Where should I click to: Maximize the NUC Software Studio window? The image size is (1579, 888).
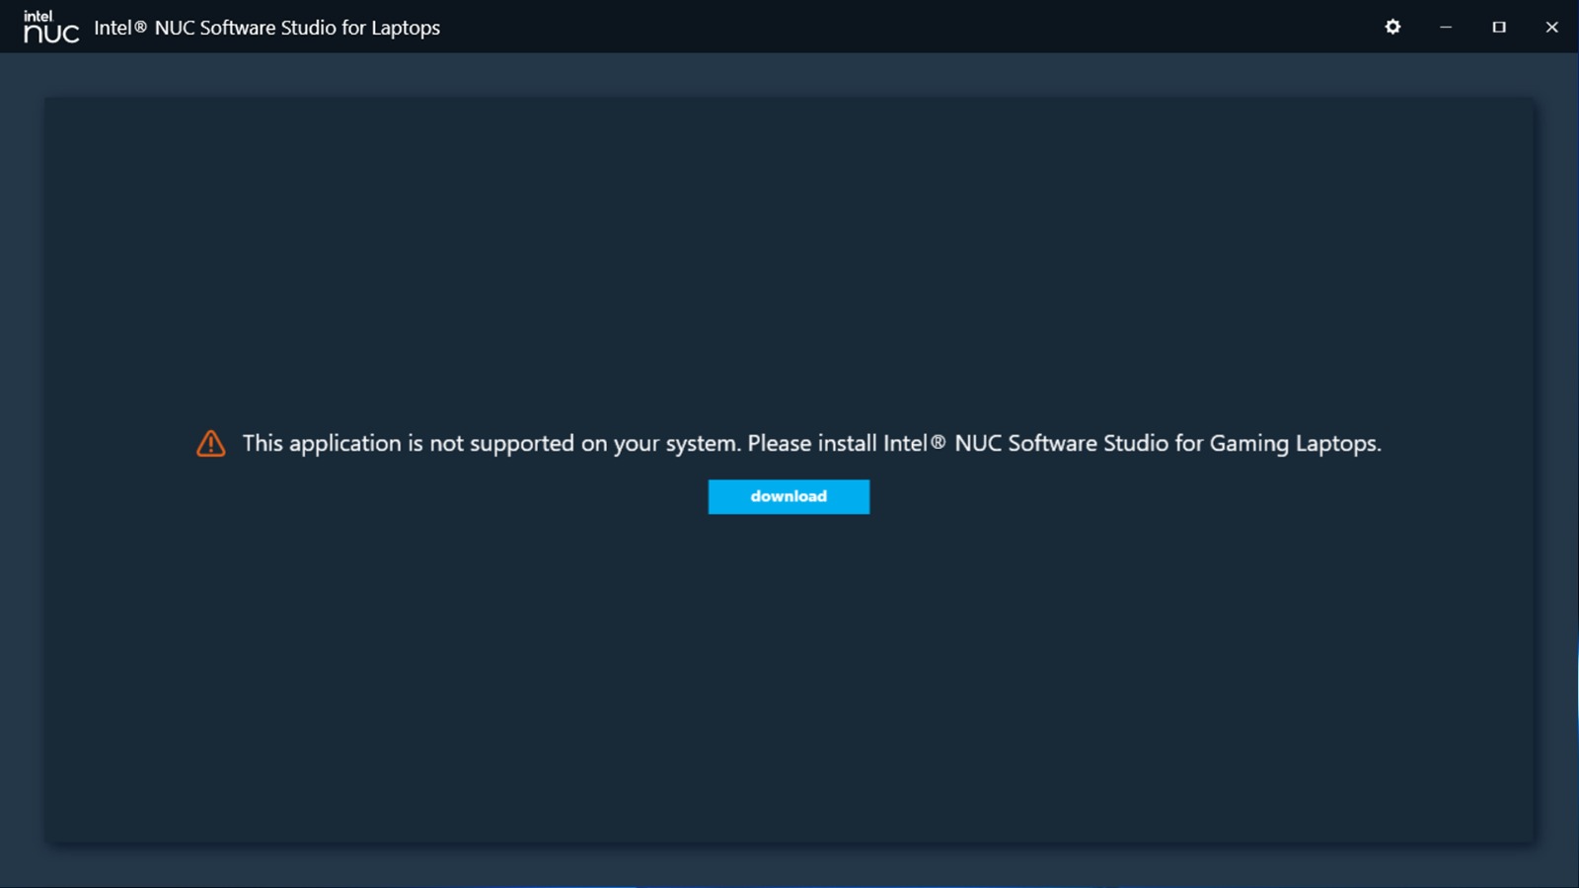click(1499, 27)
